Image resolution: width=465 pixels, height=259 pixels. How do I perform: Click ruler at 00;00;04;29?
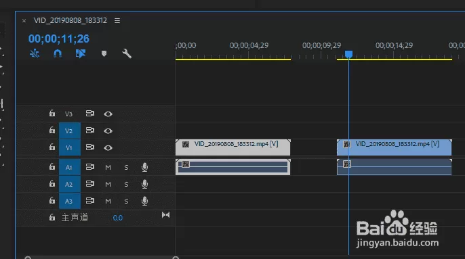(249, 45)
